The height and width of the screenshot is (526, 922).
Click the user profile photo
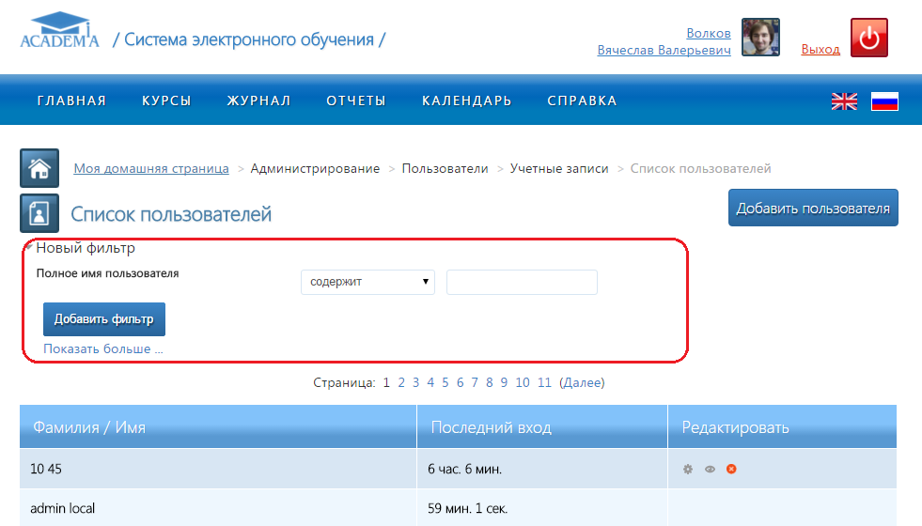760,37
